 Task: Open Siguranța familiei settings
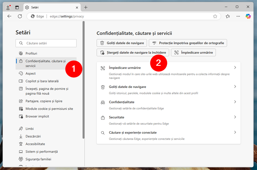coord(46,159)
